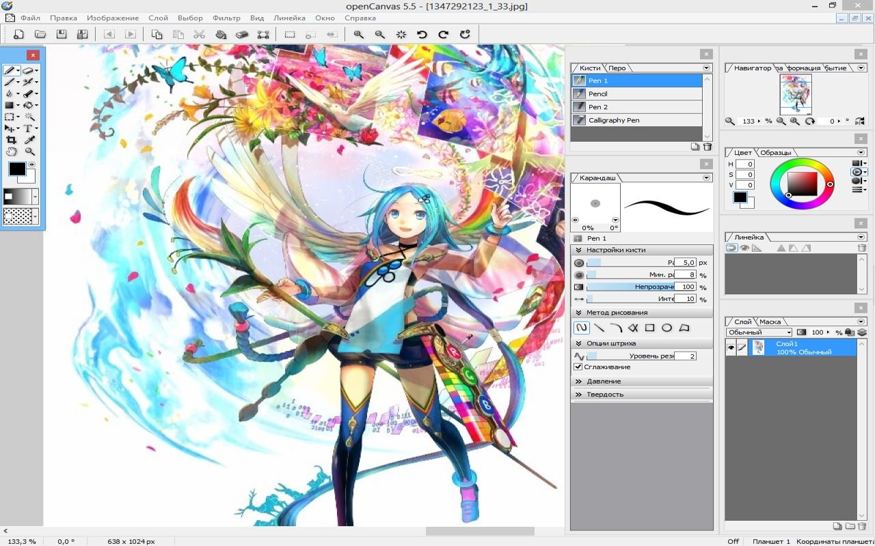
Task: Toggle ruler visibility eye in Линейка panel
Action: (x=744, y=248)
